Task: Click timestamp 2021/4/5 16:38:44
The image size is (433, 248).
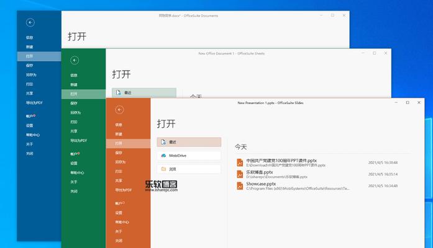Action: [383, 162]
